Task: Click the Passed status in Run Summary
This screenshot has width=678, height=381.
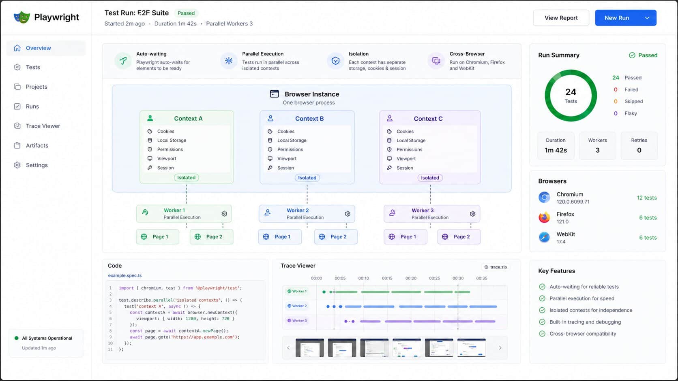Action: 643,55
